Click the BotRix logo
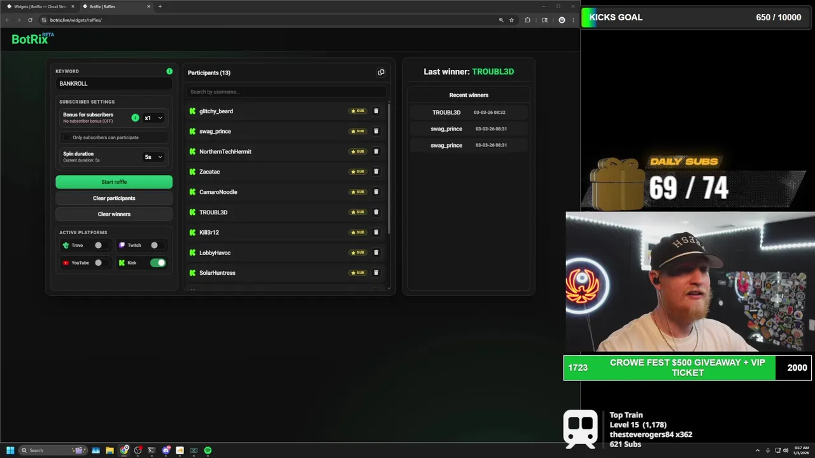 [x=32, y=39]
